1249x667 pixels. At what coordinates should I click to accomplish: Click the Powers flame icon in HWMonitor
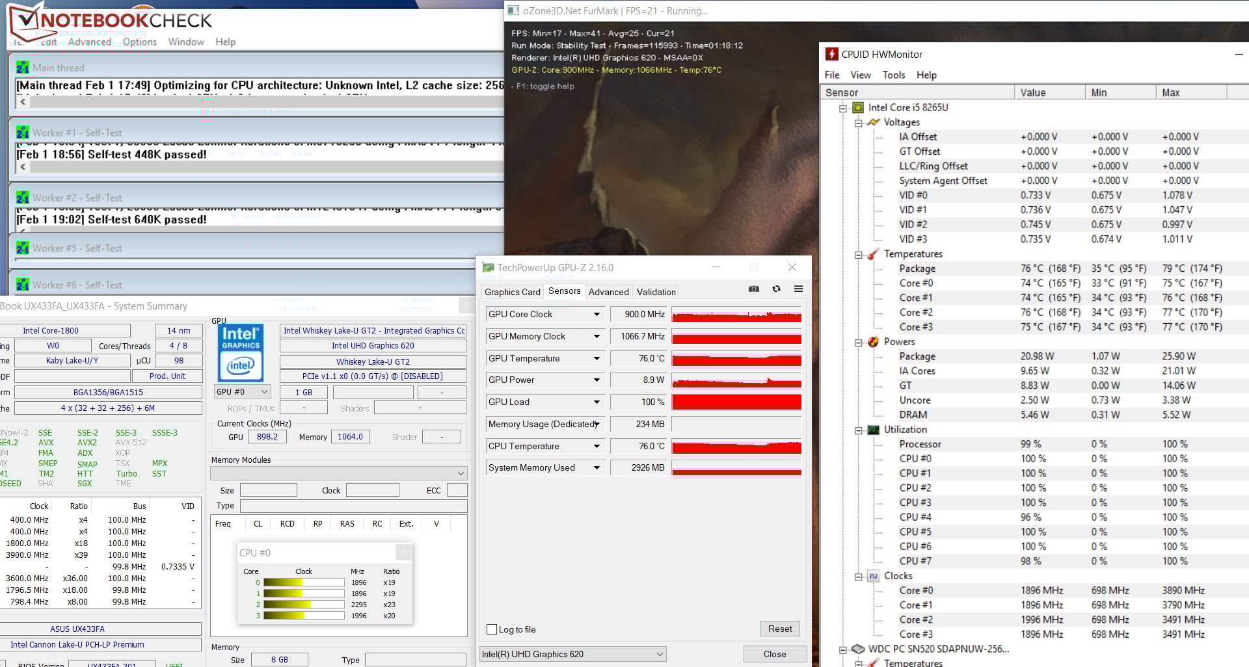[x=873, y=342]
